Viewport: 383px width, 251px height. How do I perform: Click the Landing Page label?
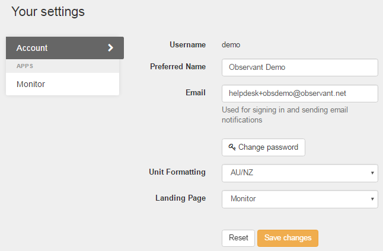point(180,198)
